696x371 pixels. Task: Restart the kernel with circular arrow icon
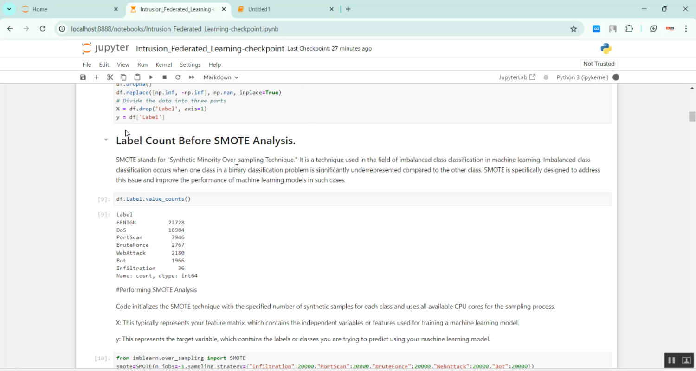[178, 77]
